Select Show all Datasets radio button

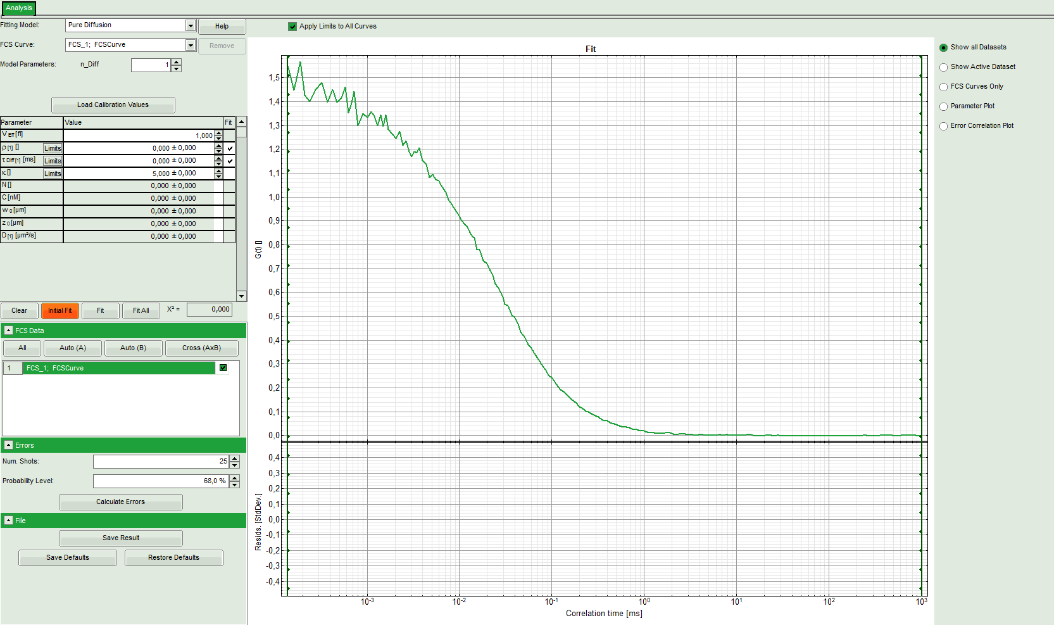coord(943,47)
